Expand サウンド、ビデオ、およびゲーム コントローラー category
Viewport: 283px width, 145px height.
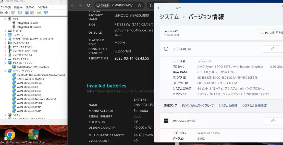[x=5, y=39]
